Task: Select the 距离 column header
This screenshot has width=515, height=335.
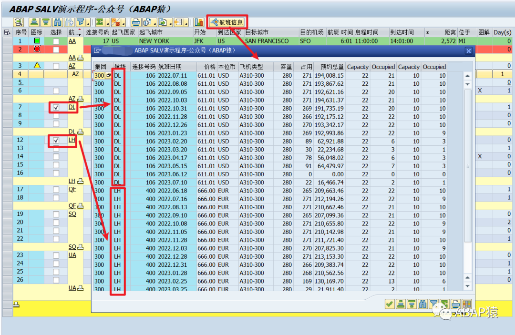Action: pyautogui.click(x=441, y=32)
